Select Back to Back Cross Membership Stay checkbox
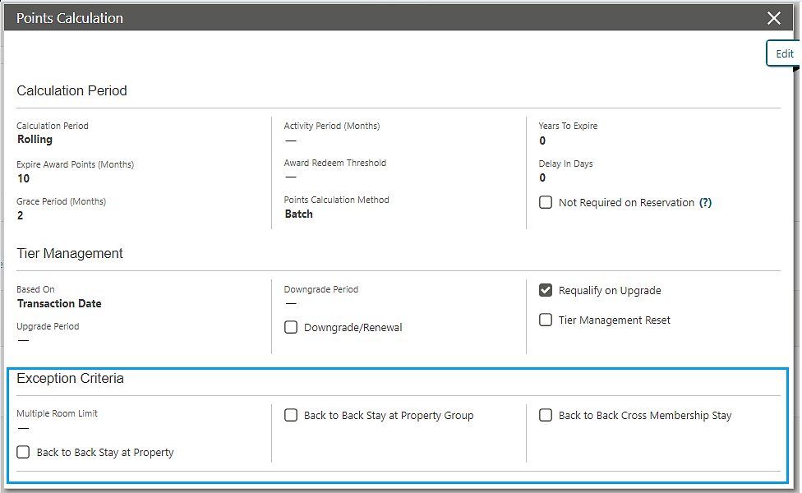The image size is (802, 493). pos(546,415)
